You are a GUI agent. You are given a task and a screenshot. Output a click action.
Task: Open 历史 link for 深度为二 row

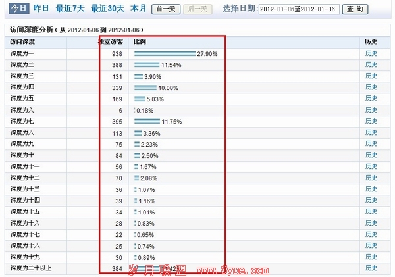(371, 65)
